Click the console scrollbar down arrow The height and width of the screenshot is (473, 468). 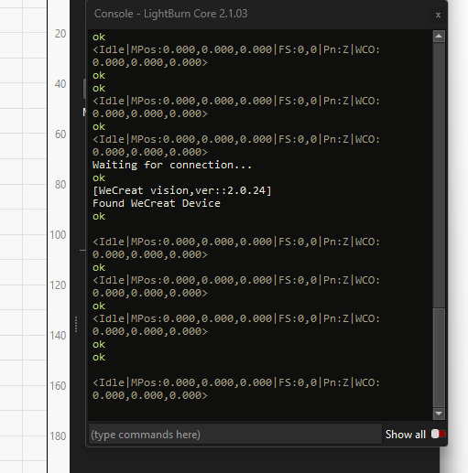click(x=439, y=414)
